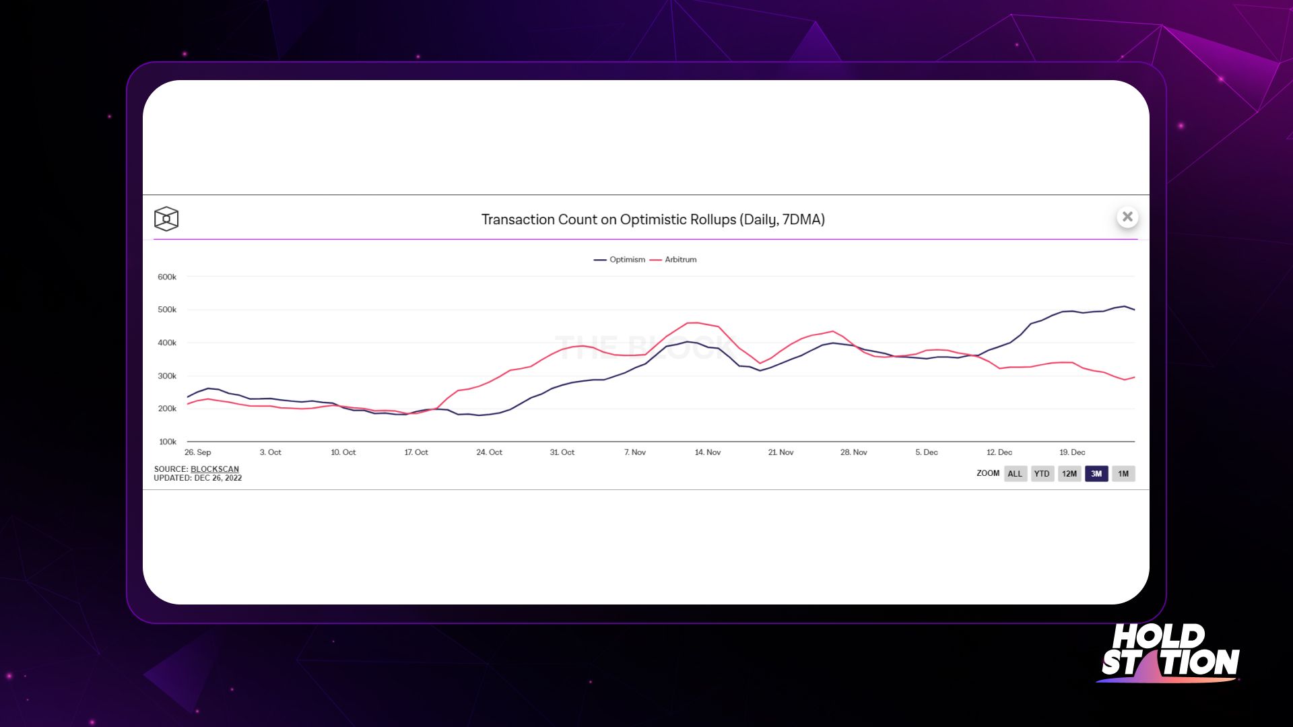
Task: Click the '14. Nov' x-axis label
Action: [x=708, y=452]
